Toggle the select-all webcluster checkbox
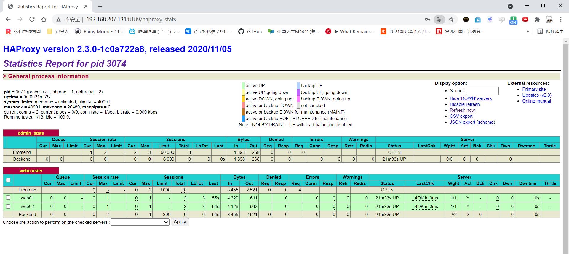 8,180
